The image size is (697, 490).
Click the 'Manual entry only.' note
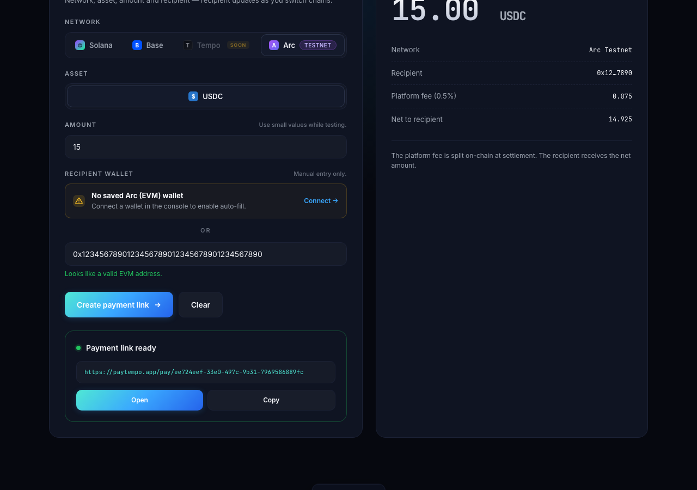coord(320,174)
